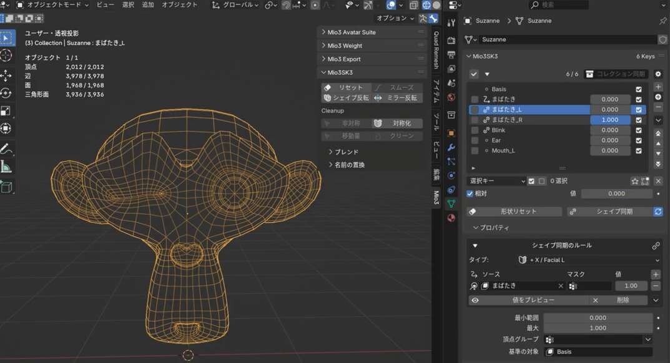The height and width of the screenshot is (363, 670).
Task: Adjust the 最小範囲 slider
Action: (598, 317)
